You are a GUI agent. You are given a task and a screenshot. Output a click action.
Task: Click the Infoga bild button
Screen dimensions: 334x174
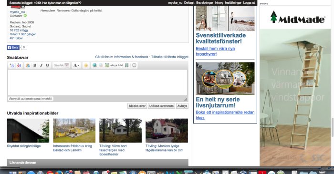(x=114, y=65)
